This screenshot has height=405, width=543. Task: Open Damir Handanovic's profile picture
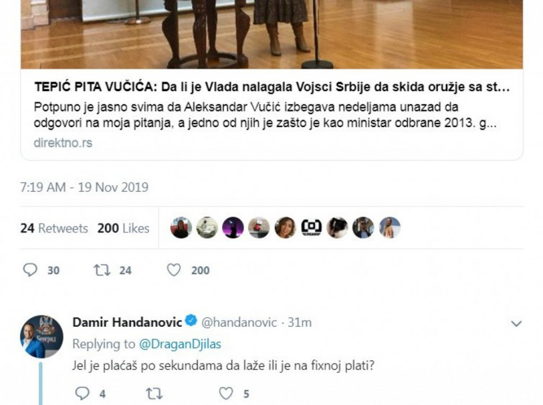42,336
